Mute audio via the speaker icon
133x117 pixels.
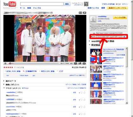pos(71,63)
